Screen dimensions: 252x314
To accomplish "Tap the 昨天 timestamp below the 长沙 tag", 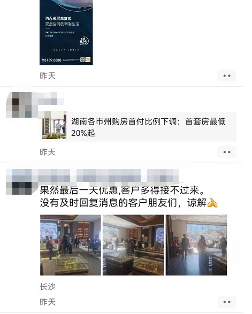I will pyautogui.click(x=48, y=302).
